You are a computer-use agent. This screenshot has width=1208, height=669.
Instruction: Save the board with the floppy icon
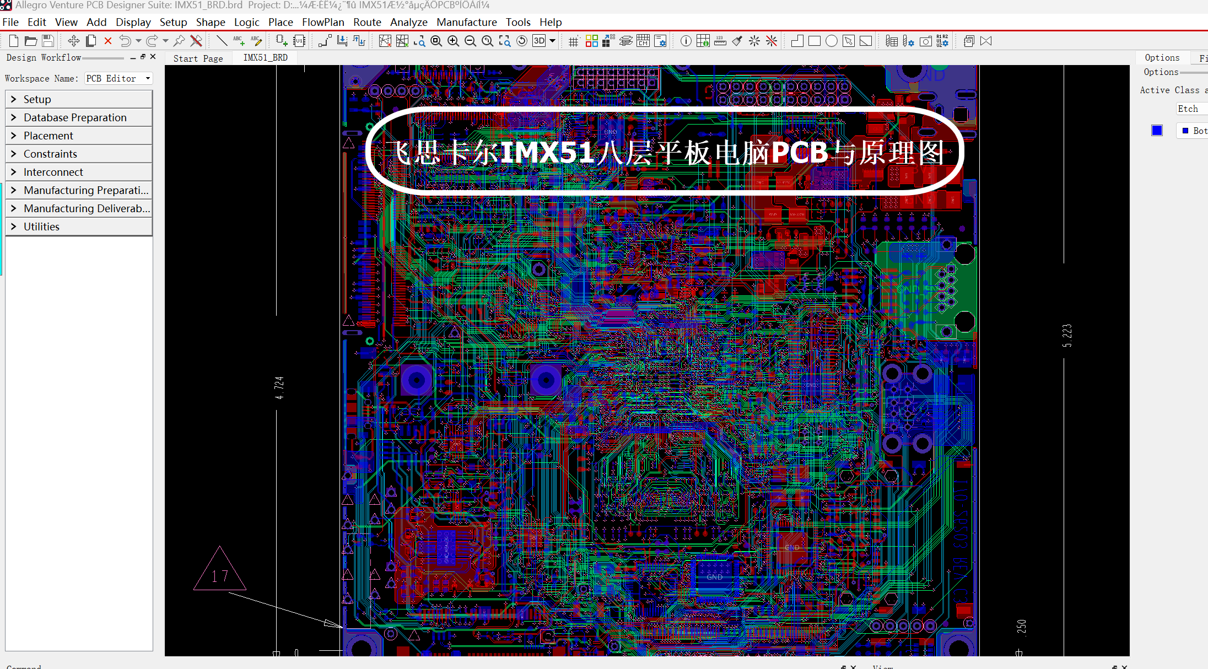tap(48, 41)
